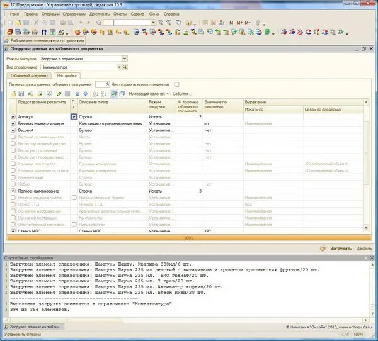Click the Cut scissors icon
The width and height of the screenshot is (378, 341).
pos(36,23)
